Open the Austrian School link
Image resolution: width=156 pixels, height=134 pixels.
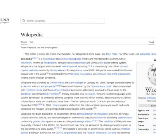pyautogui.click(x=60, y=90)
